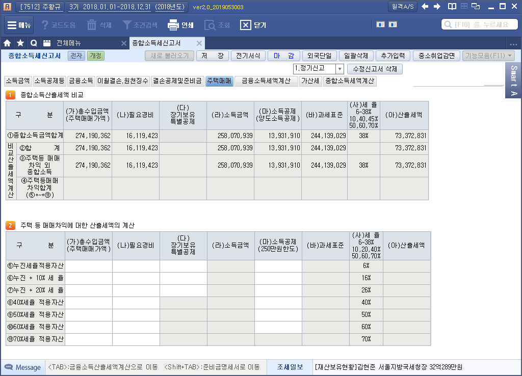The image size is (522, 376).
Task: Click the 닫기 X icon in toolbar
Action: click(x=246, y=25)
